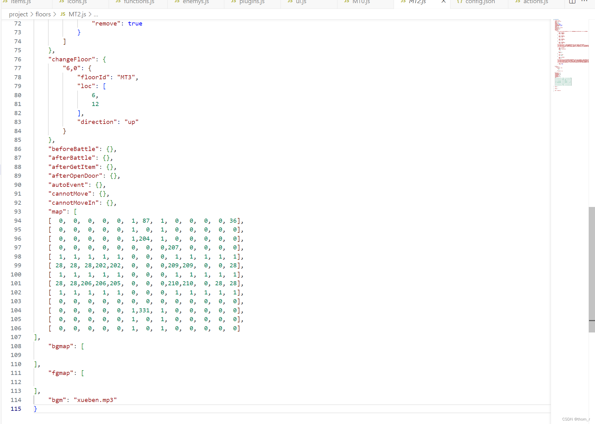
Task: Click the "xueben.mp3" string value
Action: click(95, 400)
